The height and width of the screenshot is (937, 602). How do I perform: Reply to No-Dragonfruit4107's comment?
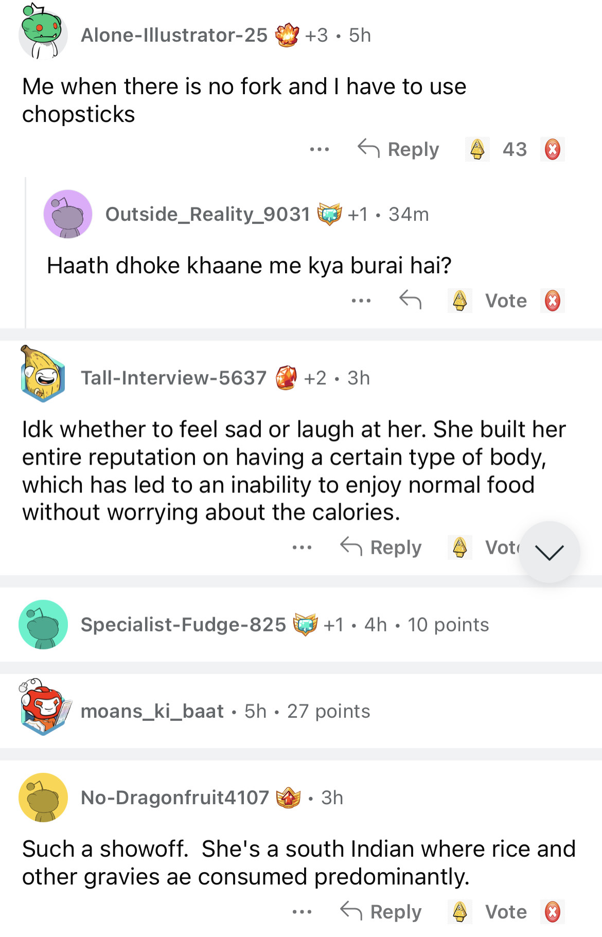(x=381, y=912)
